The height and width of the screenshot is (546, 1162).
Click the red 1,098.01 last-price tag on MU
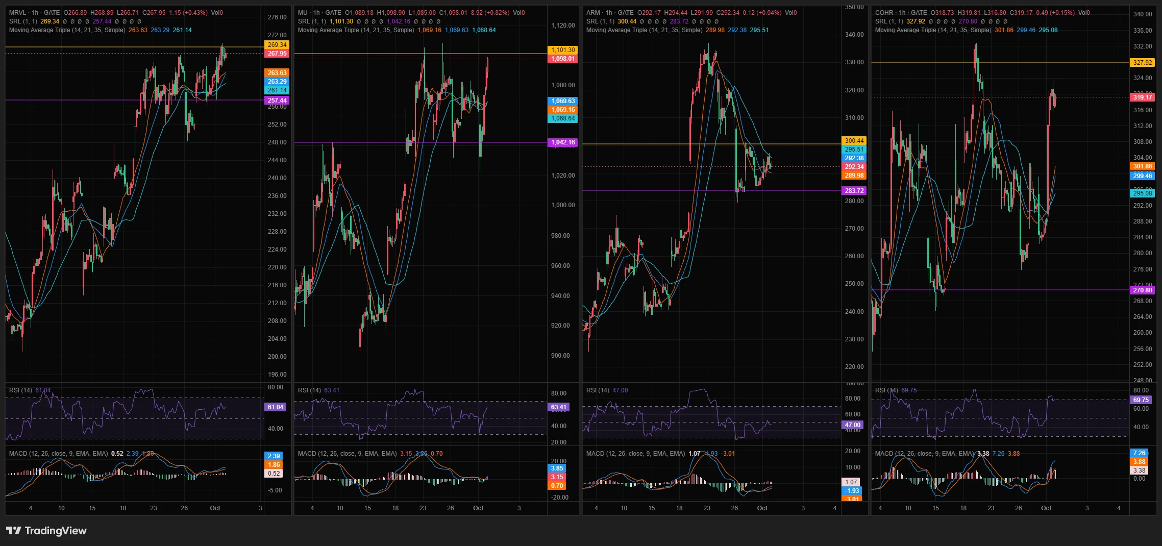click(563, 59)
